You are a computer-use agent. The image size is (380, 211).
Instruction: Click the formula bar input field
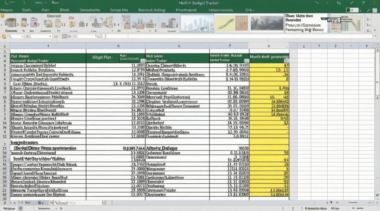tap(237, 37)
